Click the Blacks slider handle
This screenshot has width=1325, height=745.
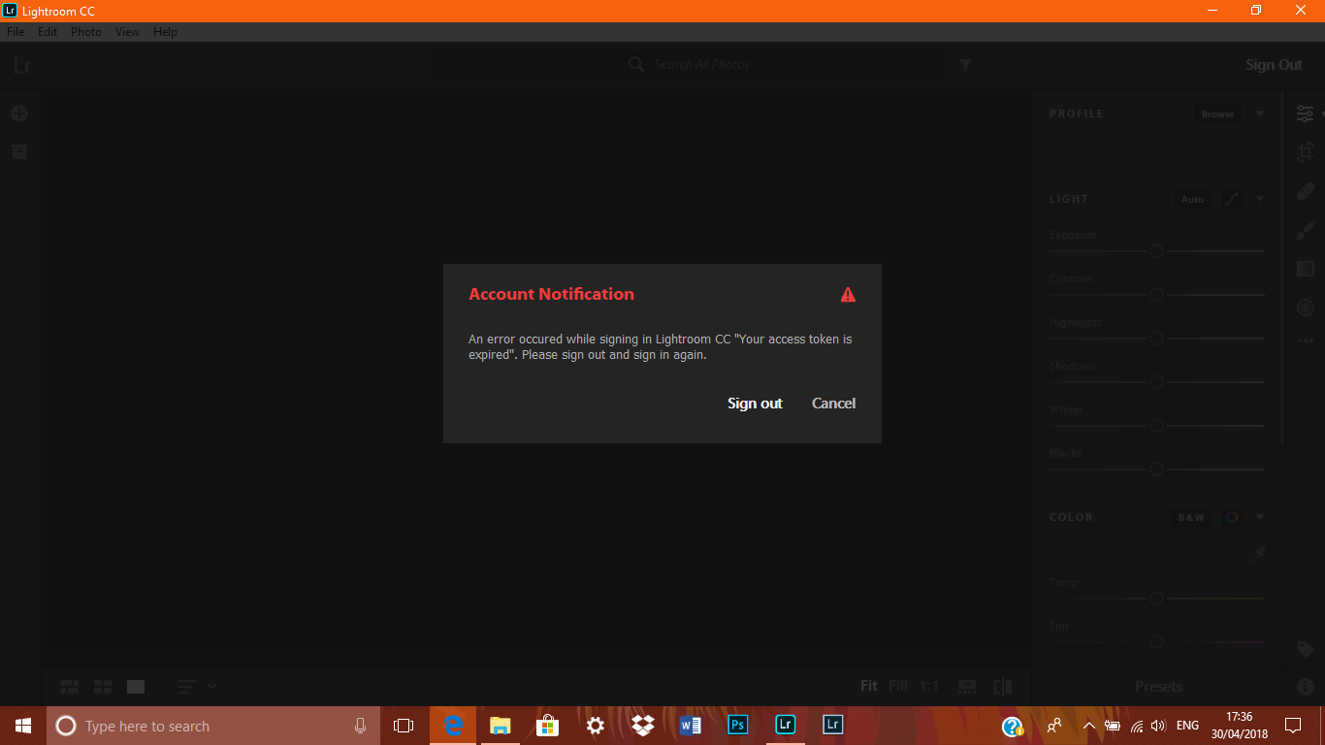click(1156, 470)
